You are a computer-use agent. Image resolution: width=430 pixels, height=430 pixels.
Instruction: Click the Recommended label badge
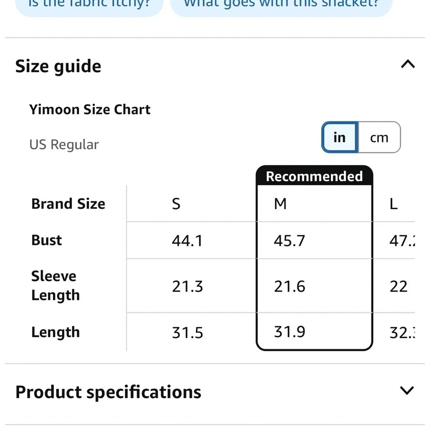(314, 176)
